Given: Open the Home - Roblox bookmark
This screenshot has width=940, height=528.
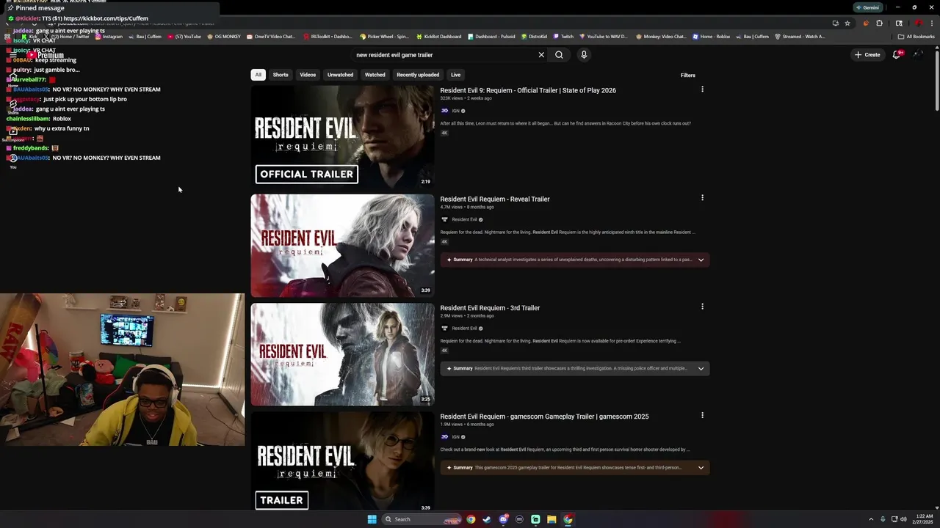Looking at the screenshot, I should pos(711,37).
